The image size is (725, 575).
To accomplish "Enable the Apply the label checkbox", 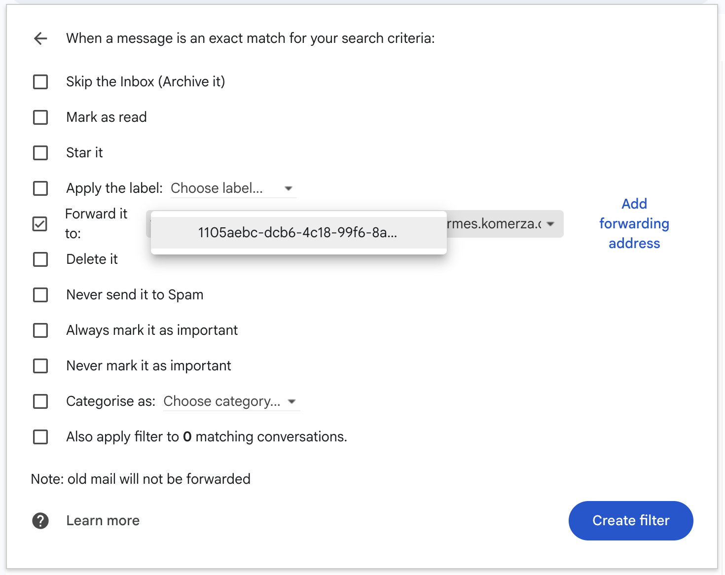I will (x=40, y=188).
